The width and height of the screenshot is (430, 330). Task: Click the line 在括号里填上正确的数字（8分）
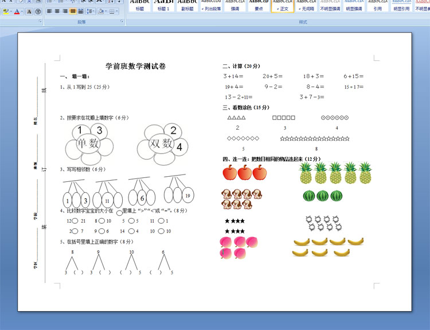pyautogui.click(x=97, y=242)
